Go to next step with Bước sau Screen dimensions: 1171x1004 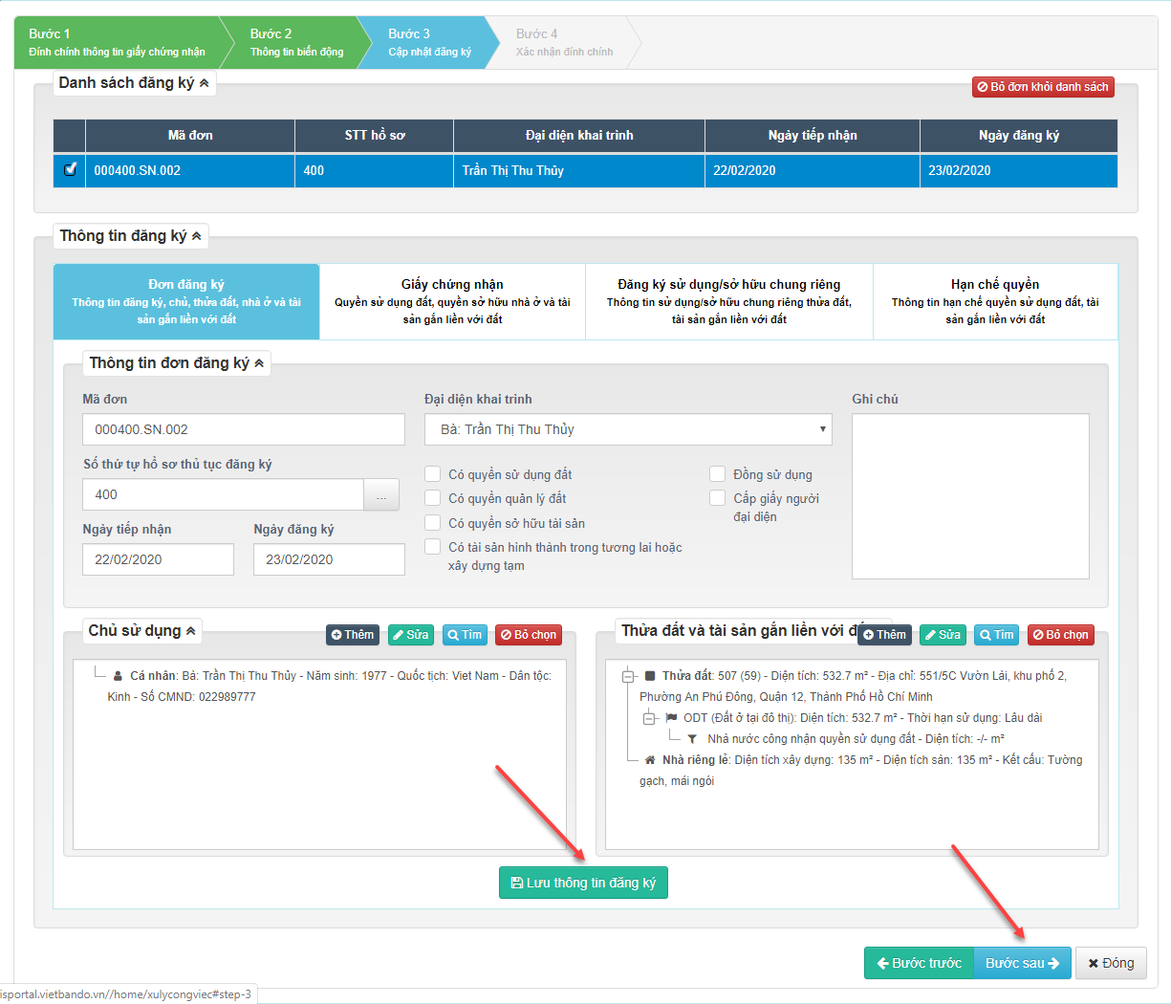pos(1022,963)
